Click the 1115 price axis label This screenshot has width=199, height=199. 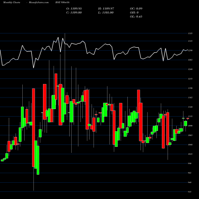coord(190,116)
